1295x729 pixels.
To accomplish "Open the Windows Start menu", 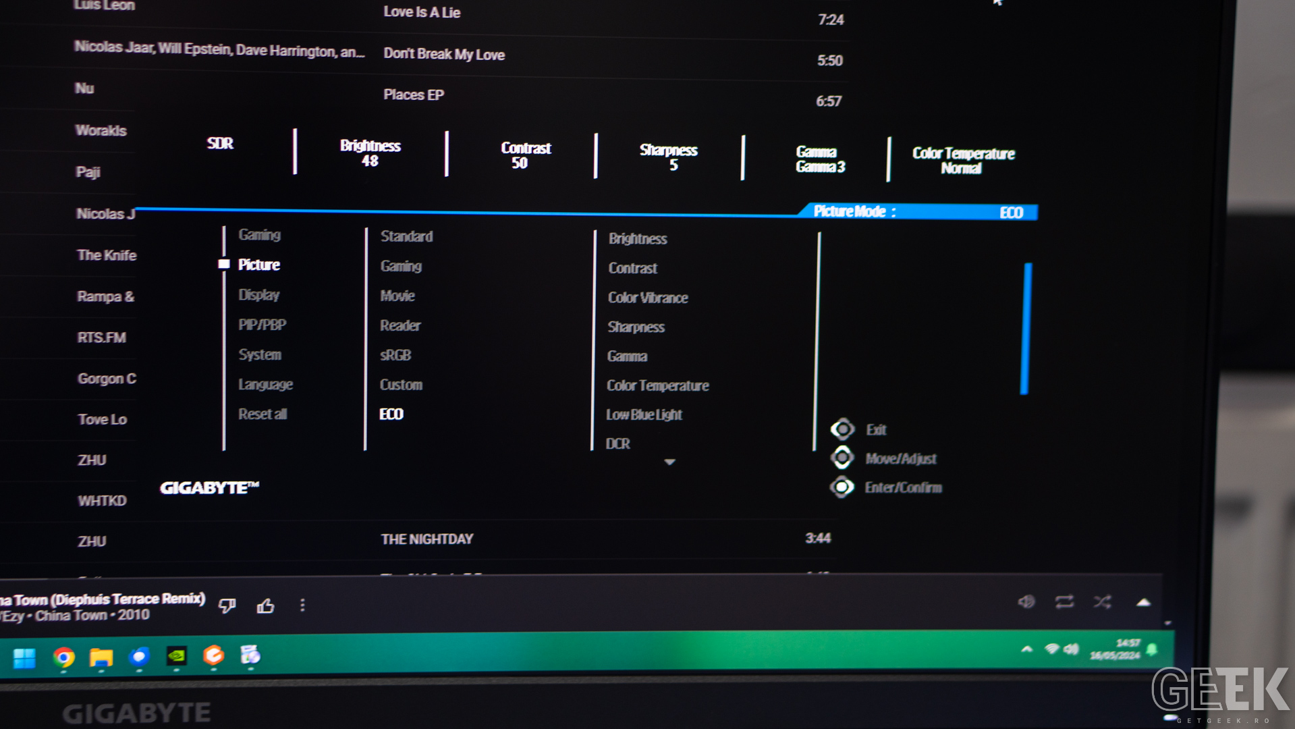I will pos(25,657).
